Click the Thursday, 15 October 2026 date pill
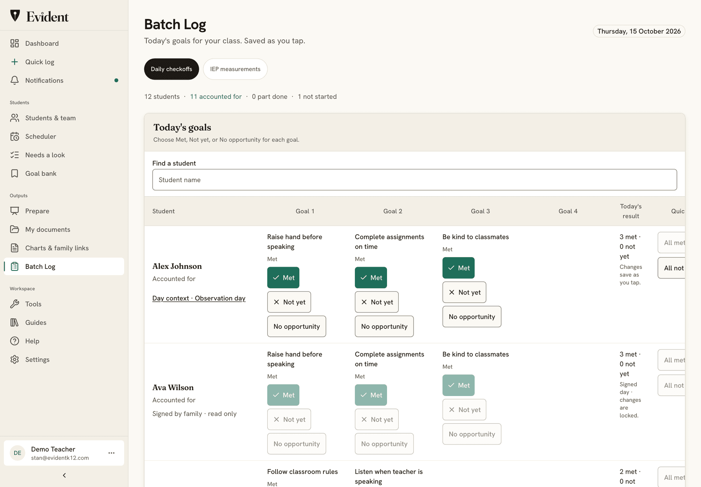701x487 pixels. [639, 31]
